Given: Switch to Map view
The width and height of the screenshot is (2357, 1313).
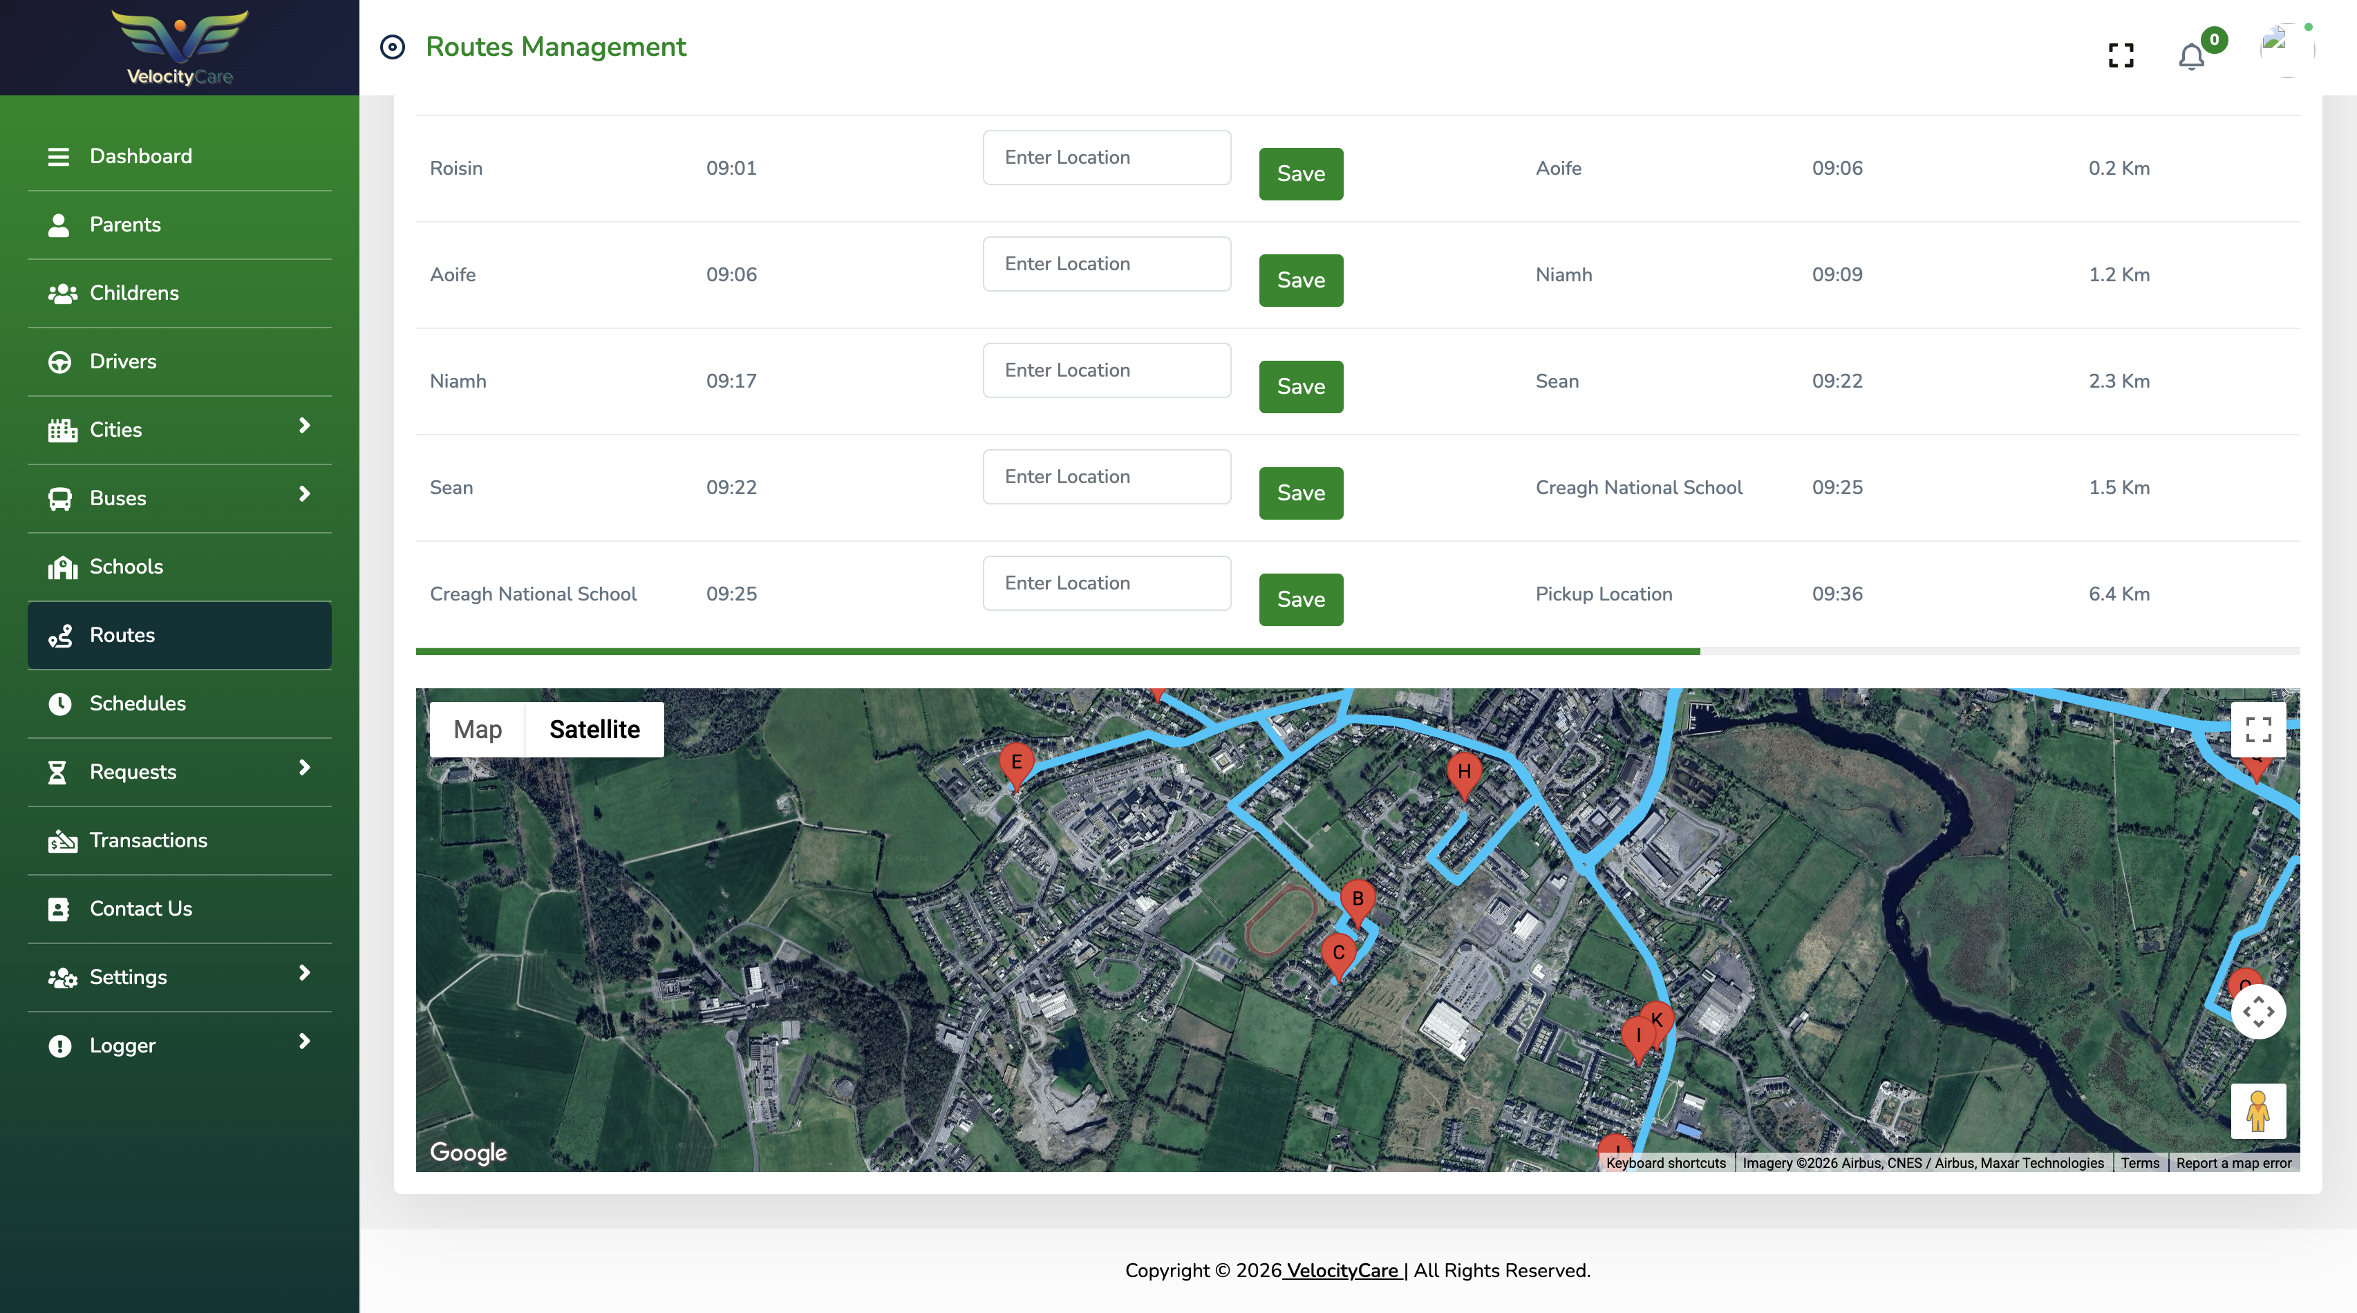Looking at the screenshot, I should tap(477, 729).
